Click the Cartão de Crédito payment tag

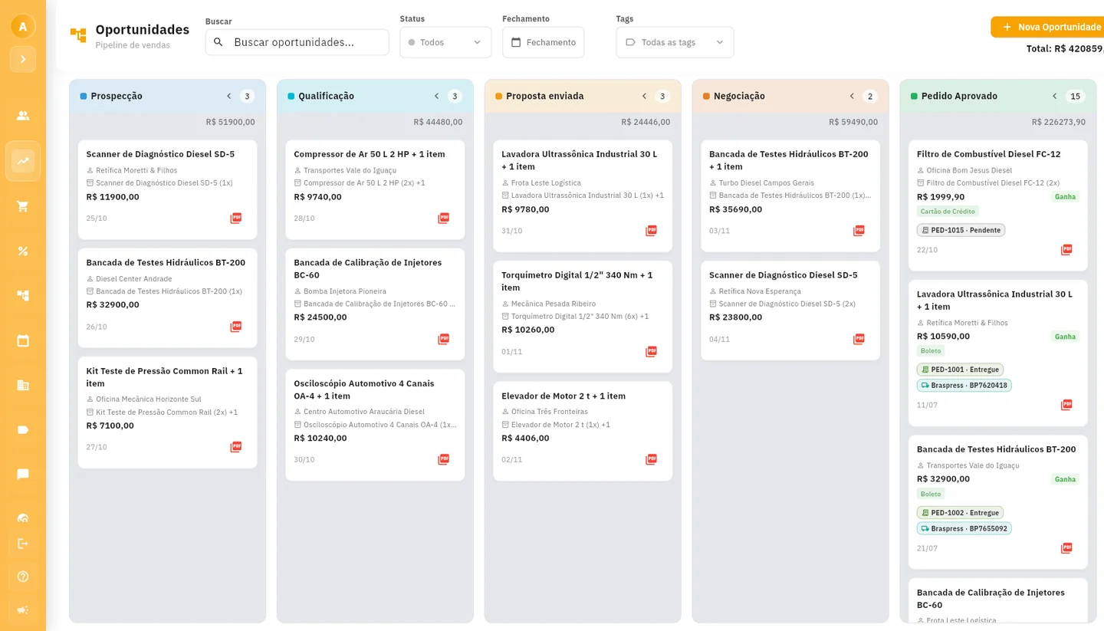[x=948, y=212]
